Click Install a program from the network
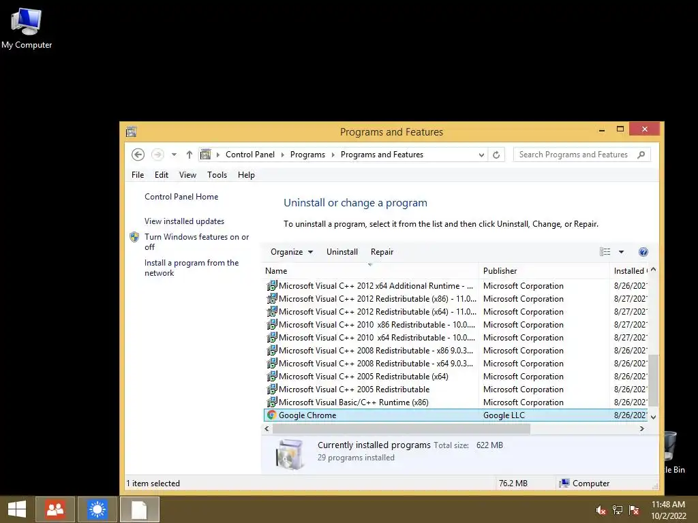This screenshot has height=523, width=698. coord(192,268)
